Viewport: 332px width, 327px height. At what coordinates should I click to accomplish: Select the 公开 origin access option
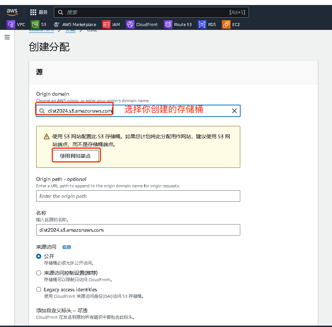tap(39, 256)
